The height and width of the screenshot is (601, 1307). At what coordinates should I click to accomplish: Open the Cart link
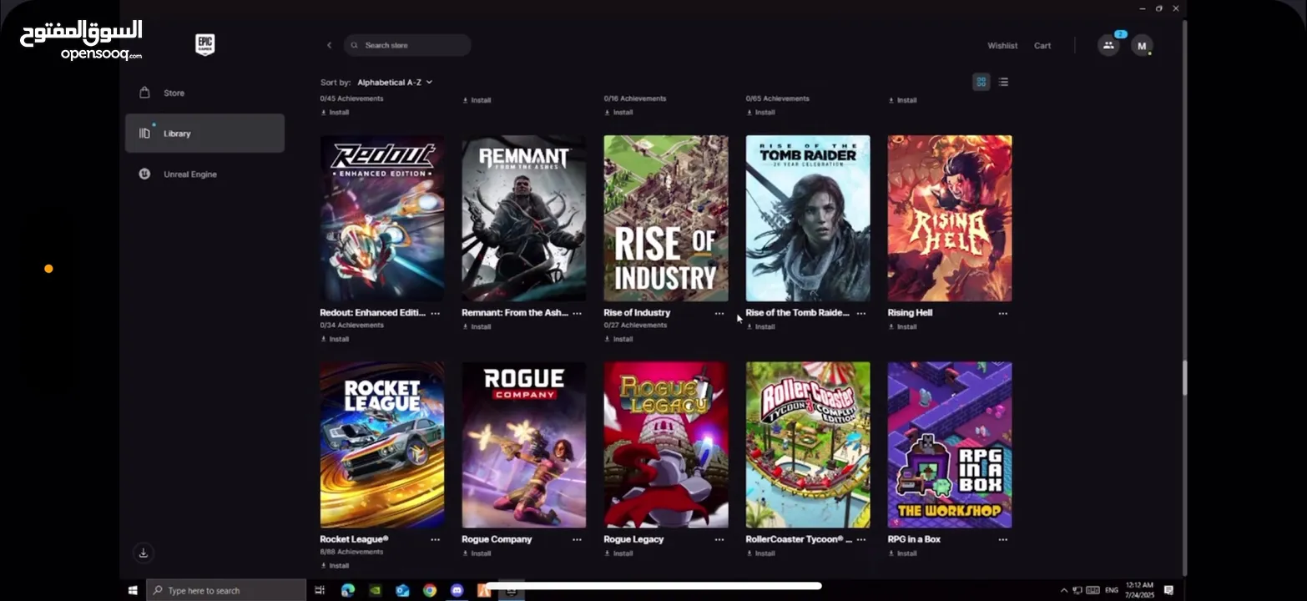(1042, 46)
